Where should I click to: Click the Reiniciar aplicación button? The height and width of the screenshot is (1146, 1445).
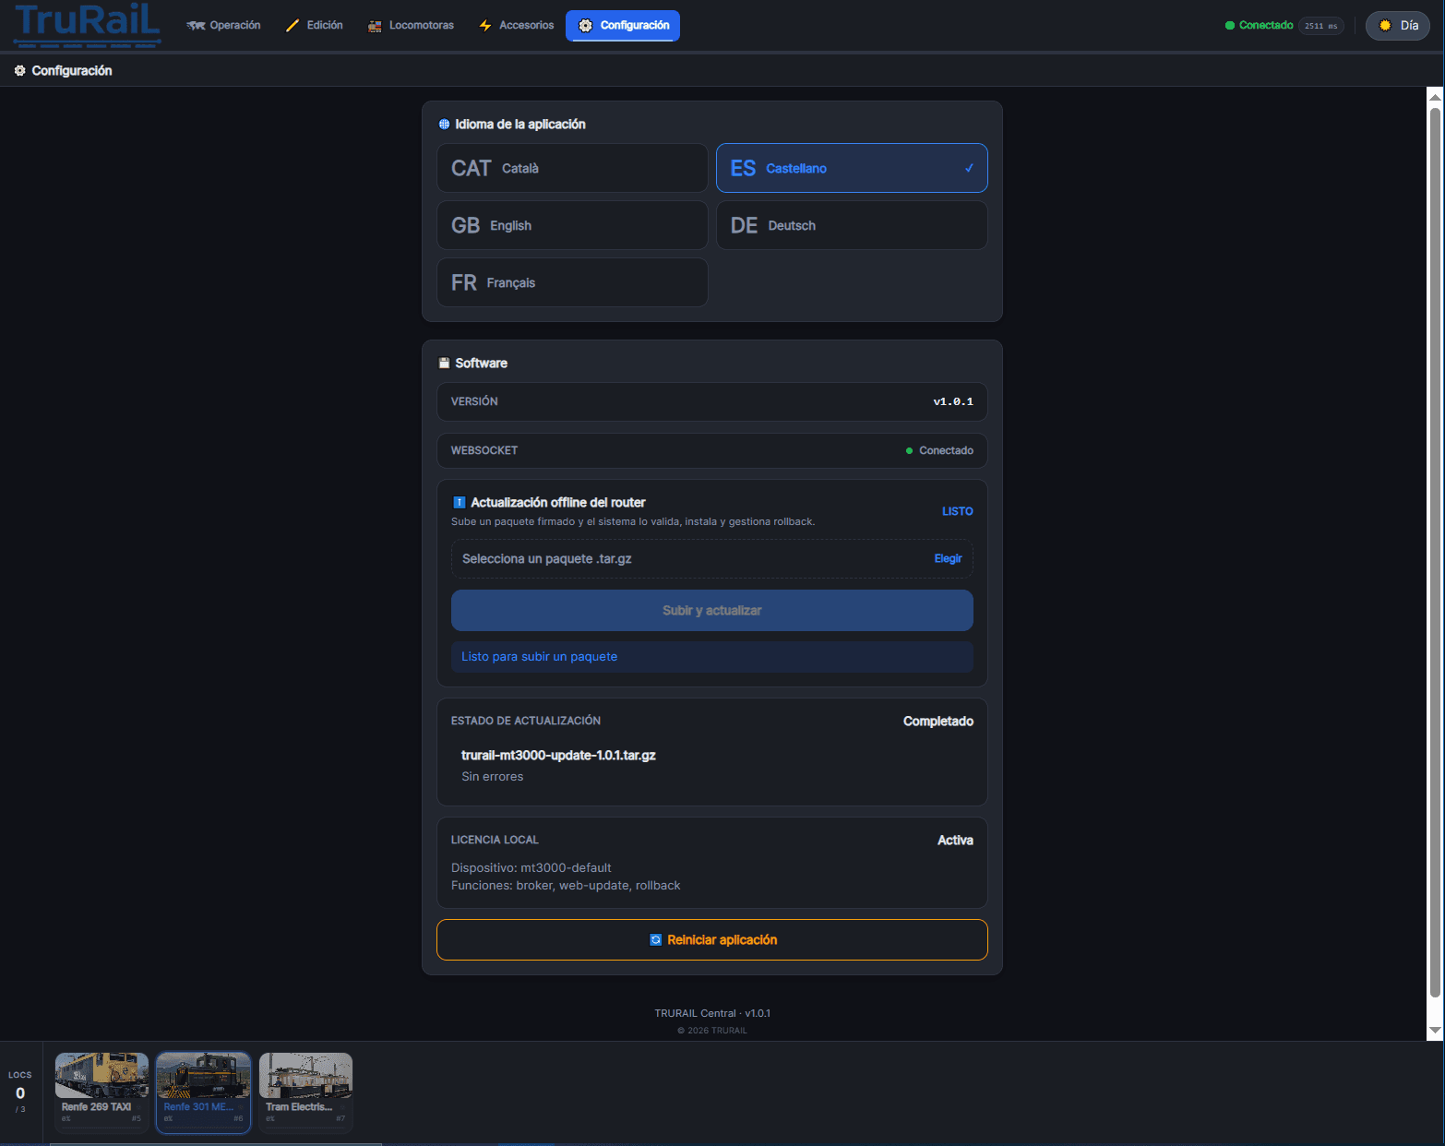[712, 940]
